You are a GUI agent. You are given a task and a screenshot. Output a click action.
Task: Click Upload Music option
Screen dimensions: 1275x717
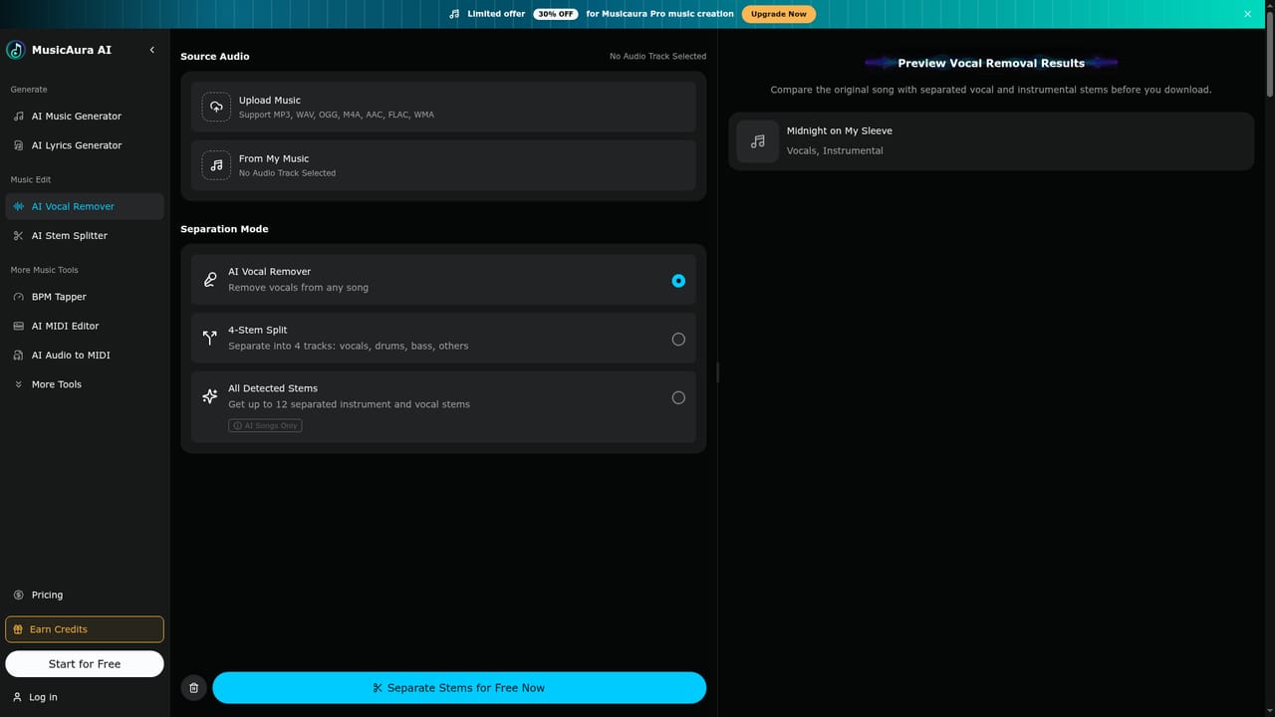[x=443, y=107]
